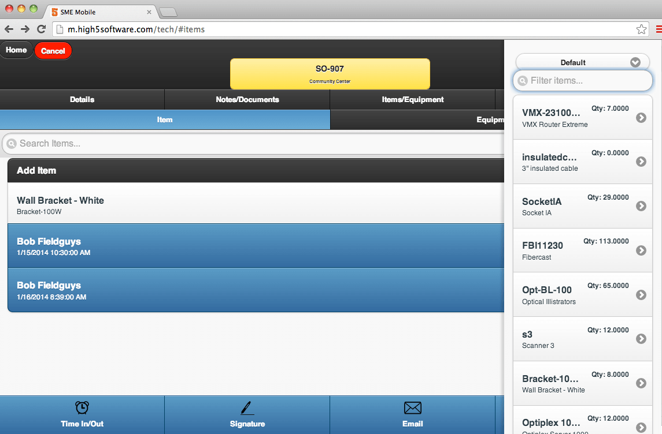Switch to the Details tab
The image size is (662, 434).
pyautogui.click(x=82, y=99)
